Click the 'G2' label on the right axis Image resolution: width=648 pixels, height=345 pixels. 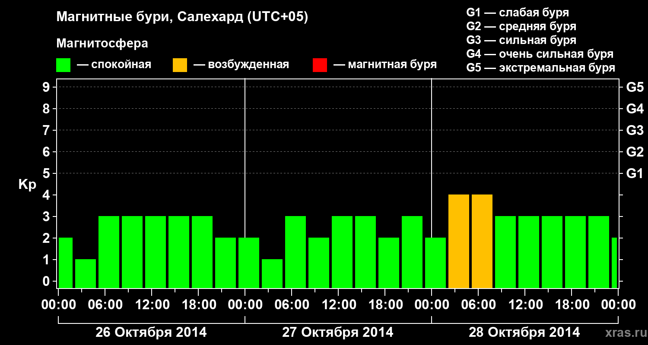tap(635, 152)
